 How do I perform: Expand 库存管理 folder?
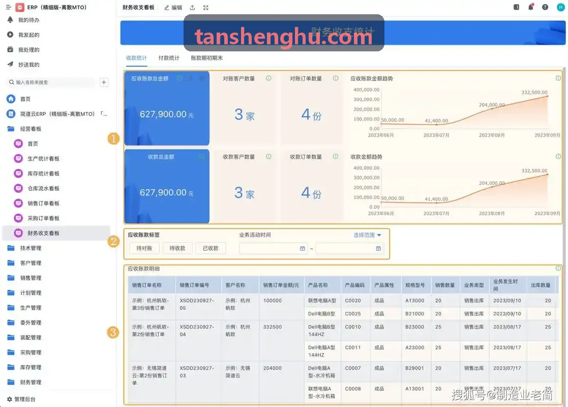pos(24,367)
